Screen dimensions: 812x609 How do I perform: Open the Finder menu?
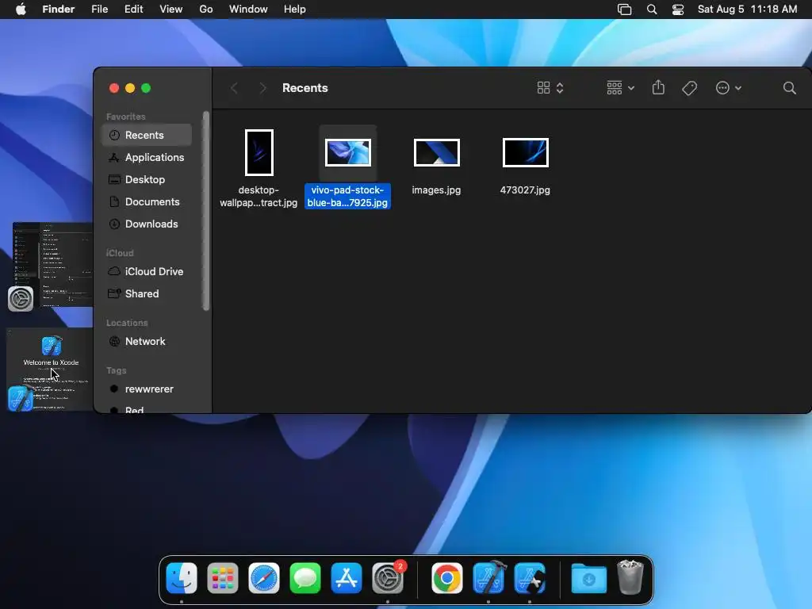click(59, 10)
